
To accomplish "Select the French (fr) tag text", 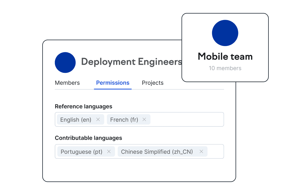I will click(124, 120).
